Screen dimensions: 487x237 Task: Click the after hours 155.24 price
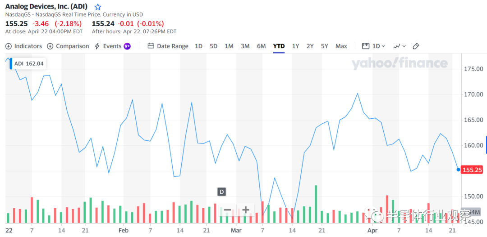point(103,23)
